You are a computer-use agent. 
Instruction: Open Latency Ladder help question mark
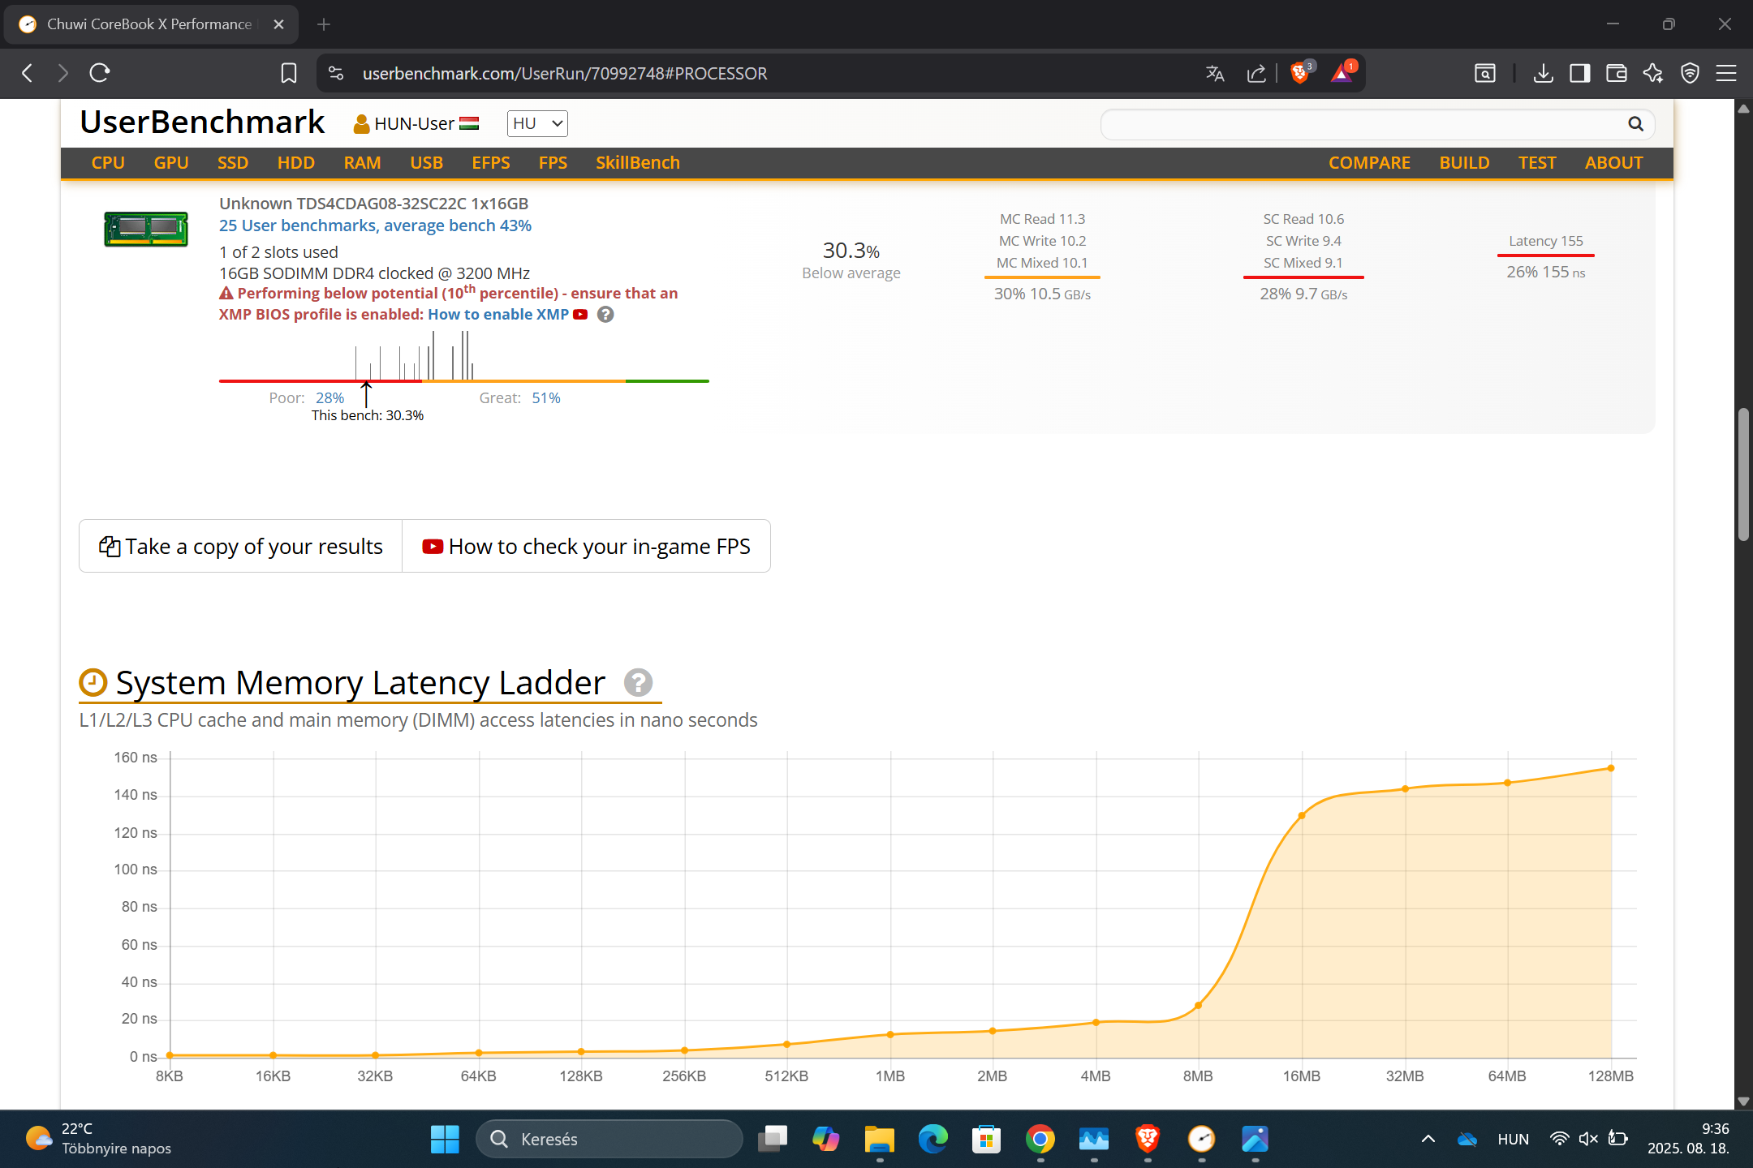(638, 683)
